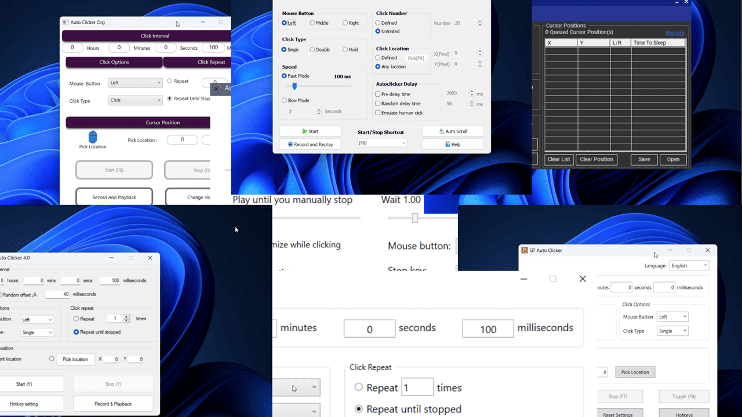Click Start (F6) in Auto Clicker Org
Viewport: 742px width, 417px height.
tap(114, 170)
